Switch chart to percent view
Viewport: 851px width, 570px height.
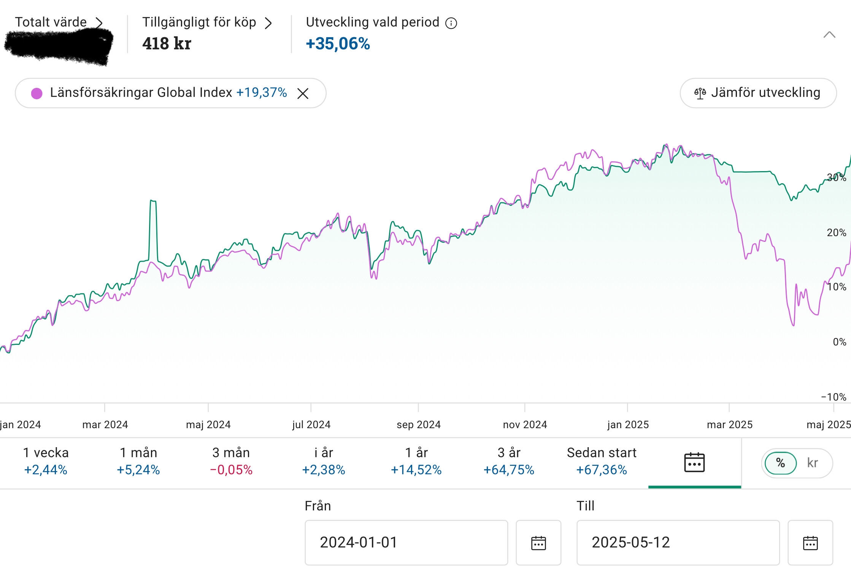pos(781,463)
